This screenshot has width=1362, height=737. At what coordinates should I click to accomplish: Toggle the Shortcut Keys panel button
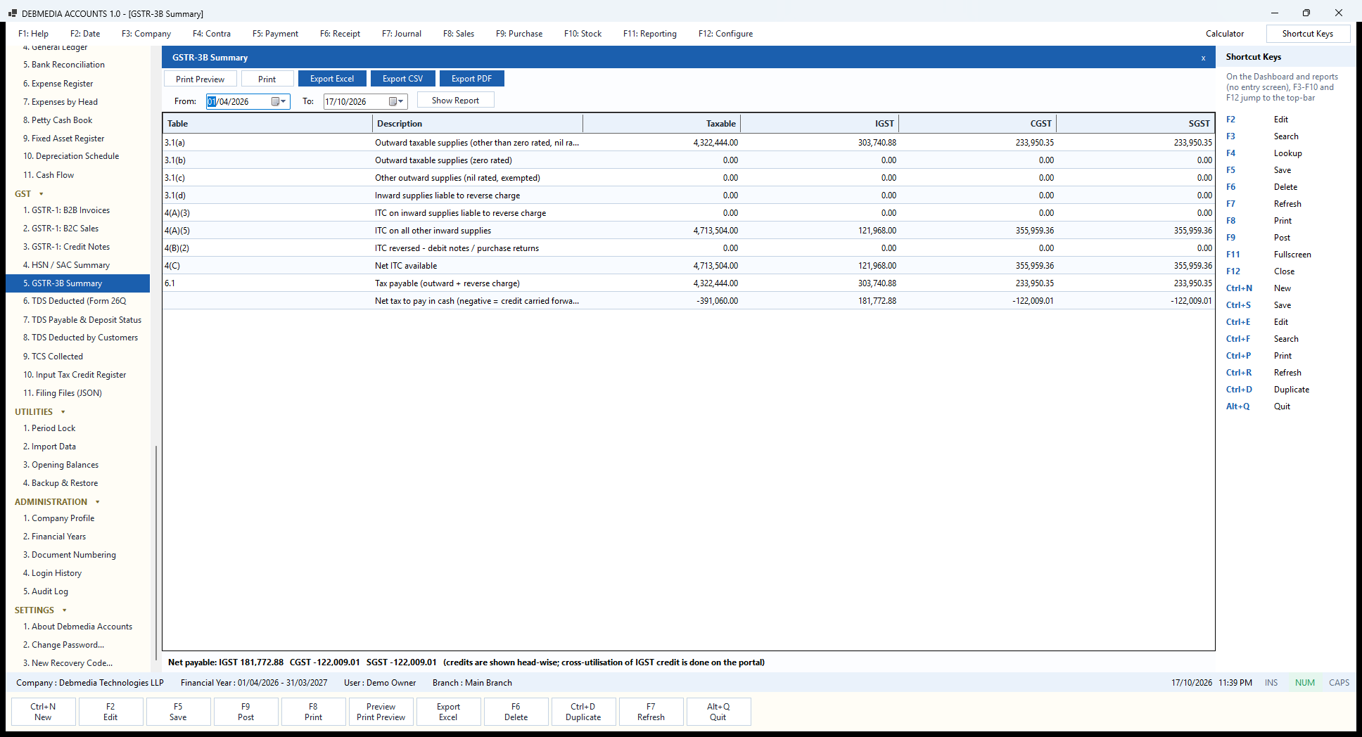(1308, 34)
